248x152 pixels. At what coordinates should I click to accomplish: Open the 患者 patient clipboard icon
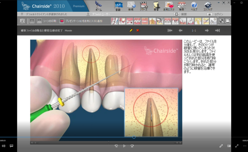(x=156, y=6)
